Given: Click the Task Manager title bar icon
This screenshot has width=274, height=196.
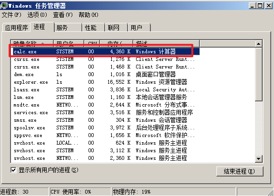Looking at the screenshot, I should 4,6.
